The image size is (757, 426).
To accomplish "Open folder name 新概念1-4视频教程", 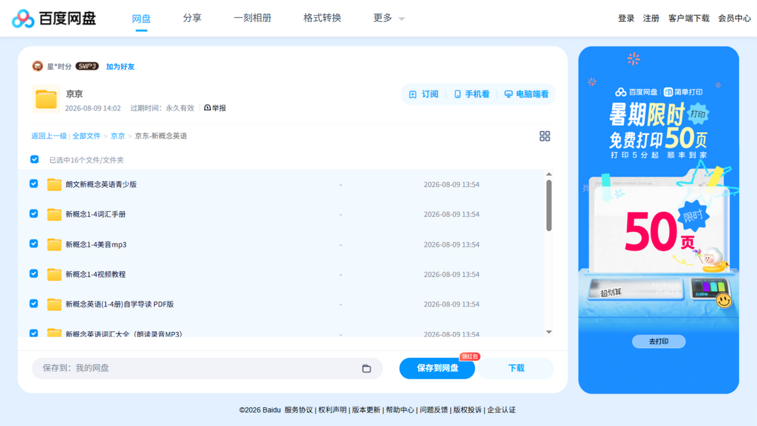I will click(x=96, y=274).
